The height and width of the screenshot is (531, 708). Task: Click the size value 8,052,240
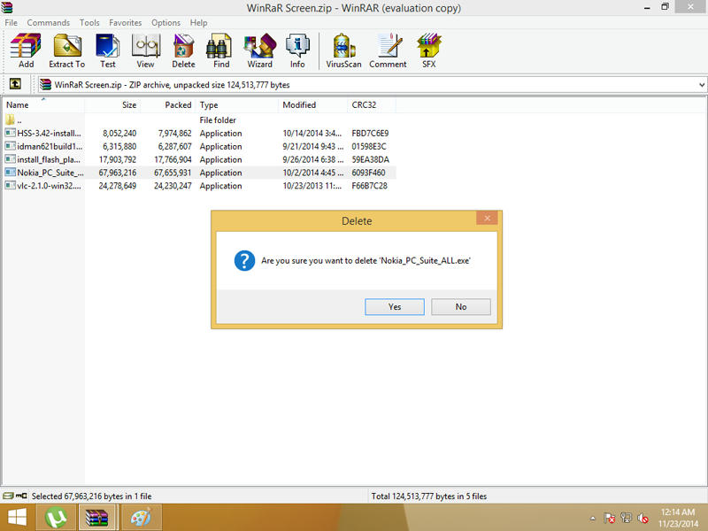pos(119,134)
